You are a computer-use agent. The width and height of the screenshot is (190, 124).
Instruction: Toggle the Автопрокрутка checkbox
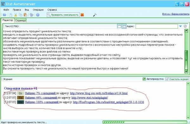(x=144, y=79)
